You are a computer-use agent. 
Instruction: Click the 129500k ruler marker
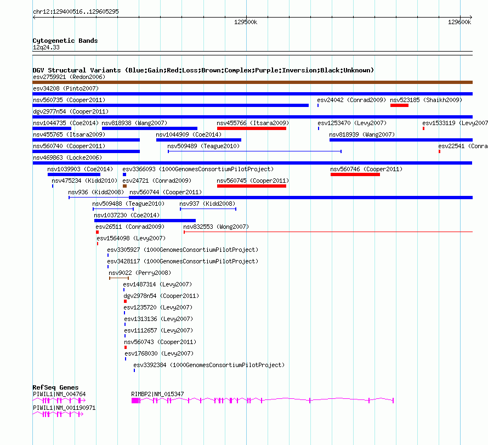(246, 22)
